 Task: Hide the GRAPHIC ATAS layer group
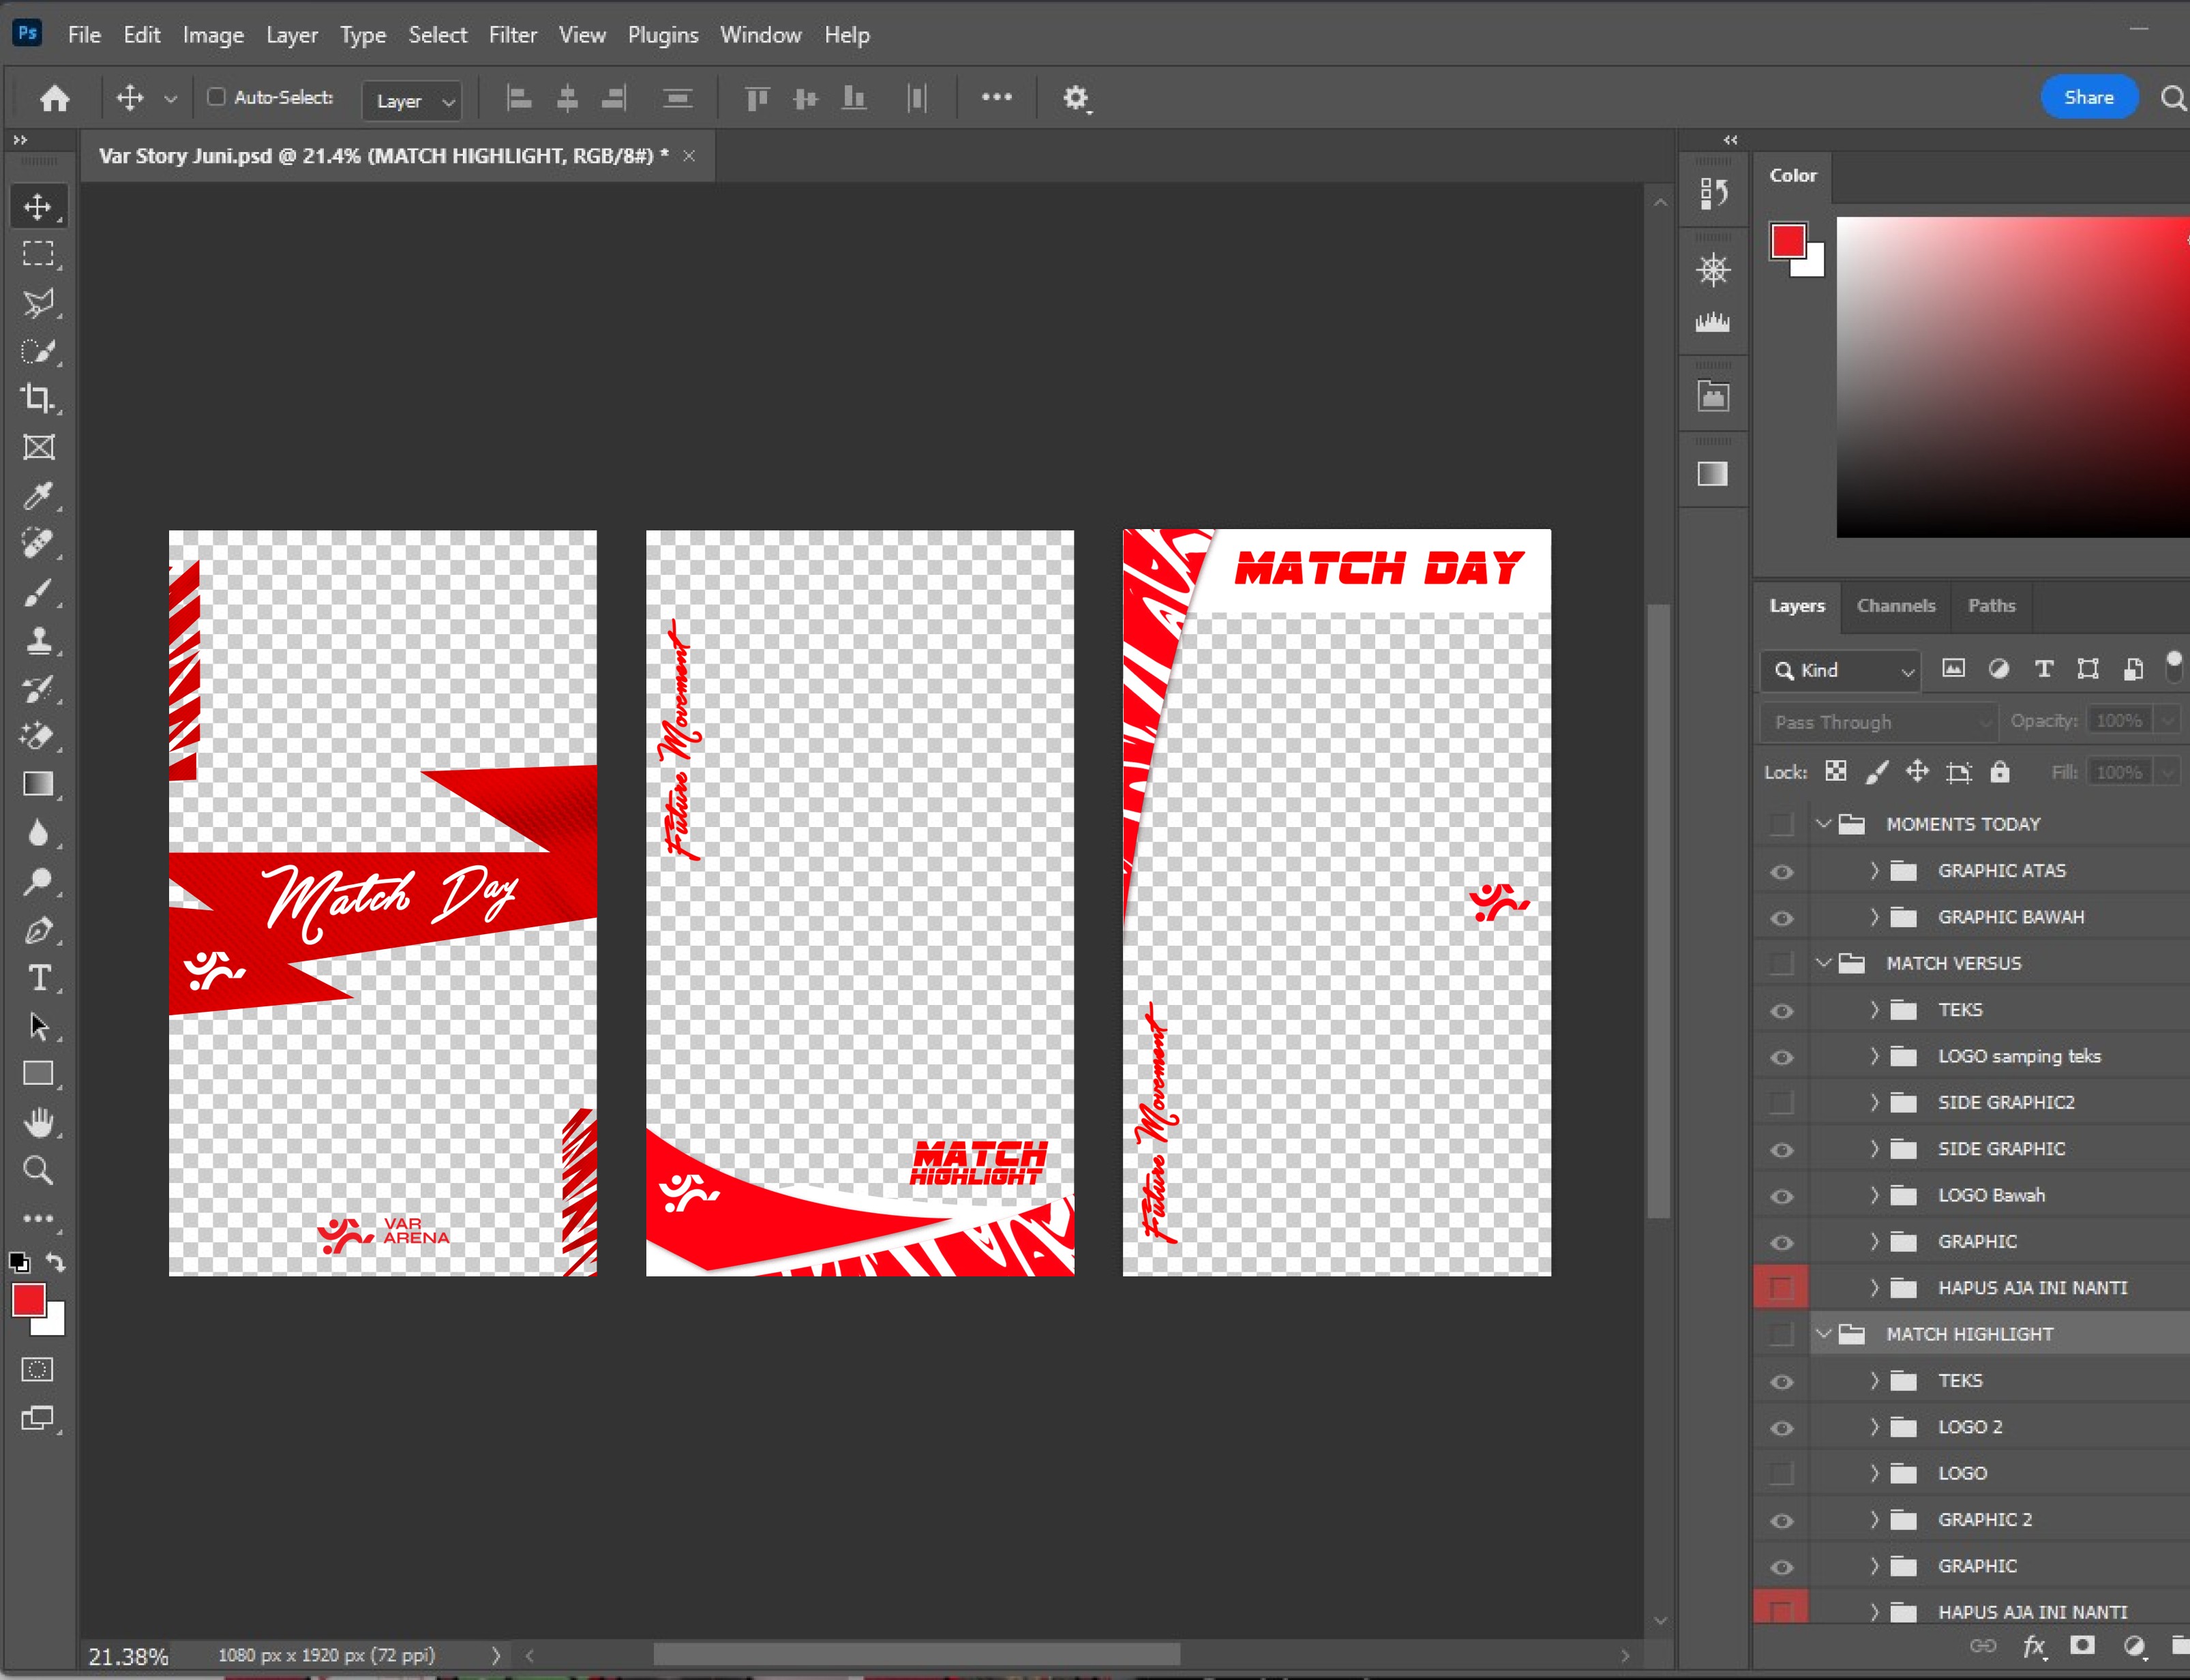pyautogui.click(x=1781, y=872)
